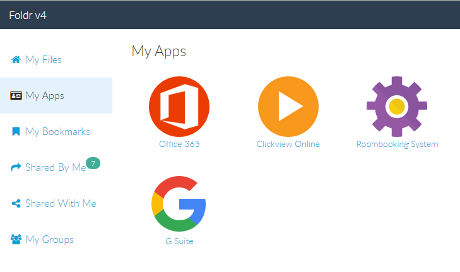The width and height of the screenshot is (460, 272).
Task: Click the G Suite text link
Action: [x=179, y=241]
